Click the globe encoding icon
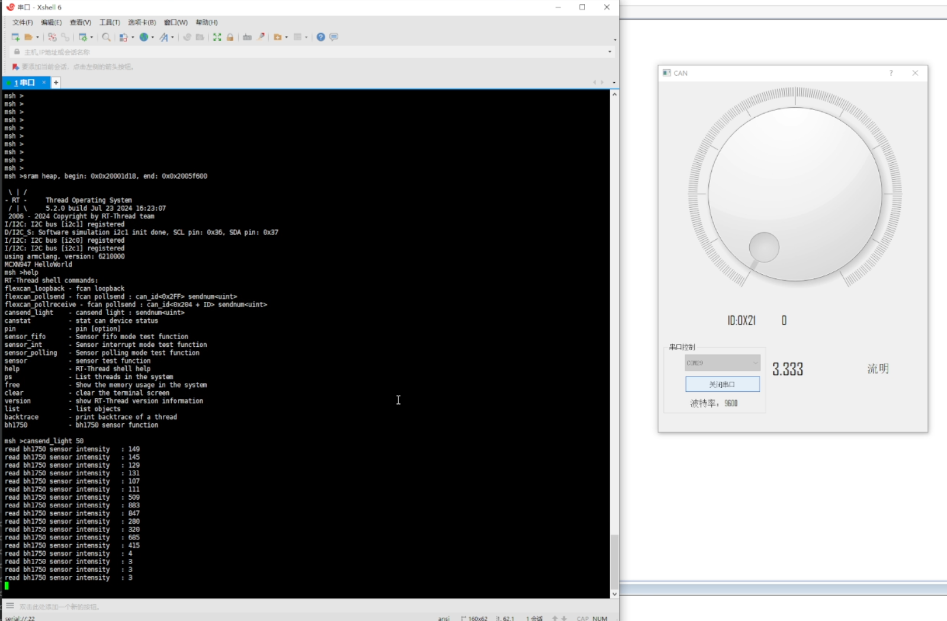Screen dimensions: 947x621 point(143,37)
